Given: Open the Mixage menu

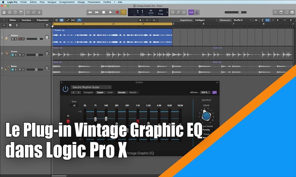Looking at the screenshot, I should click(x=81, y=2).
